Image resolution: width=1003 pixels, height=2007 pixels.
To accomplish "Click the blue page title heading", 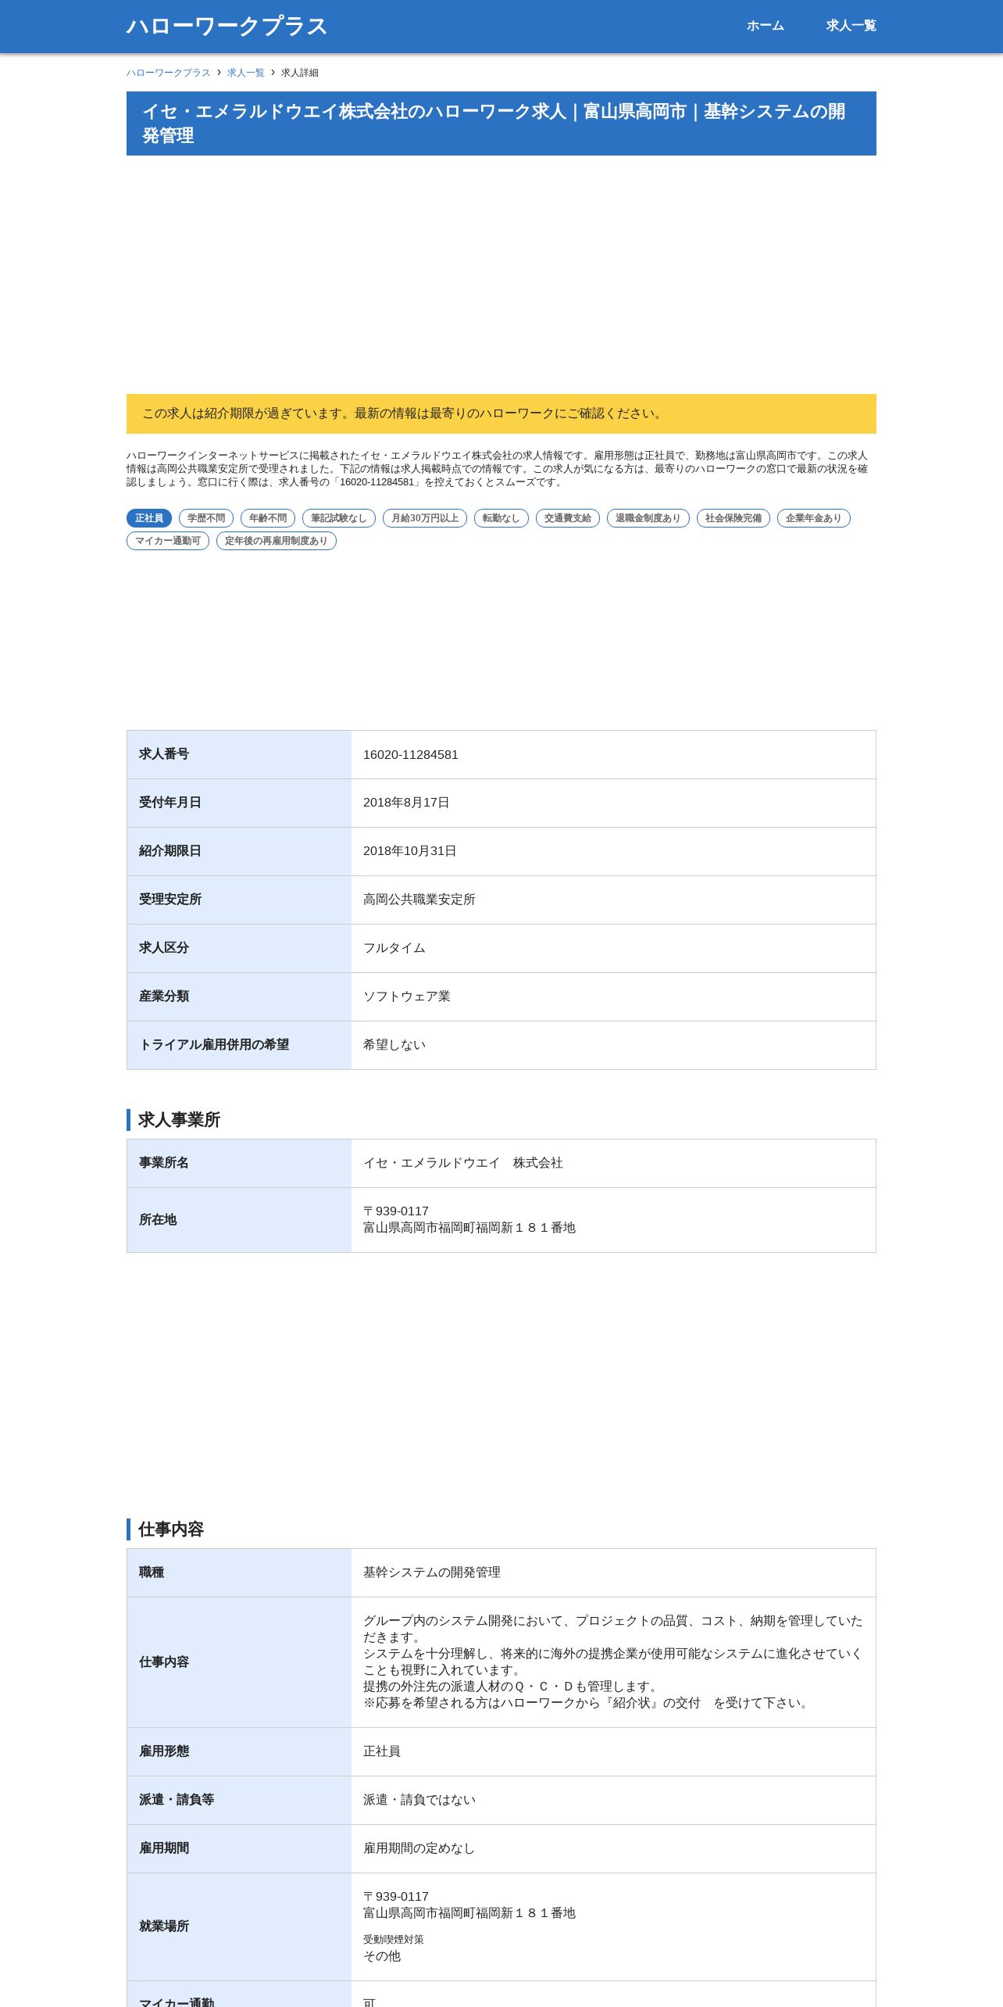I will click(501, 123).
